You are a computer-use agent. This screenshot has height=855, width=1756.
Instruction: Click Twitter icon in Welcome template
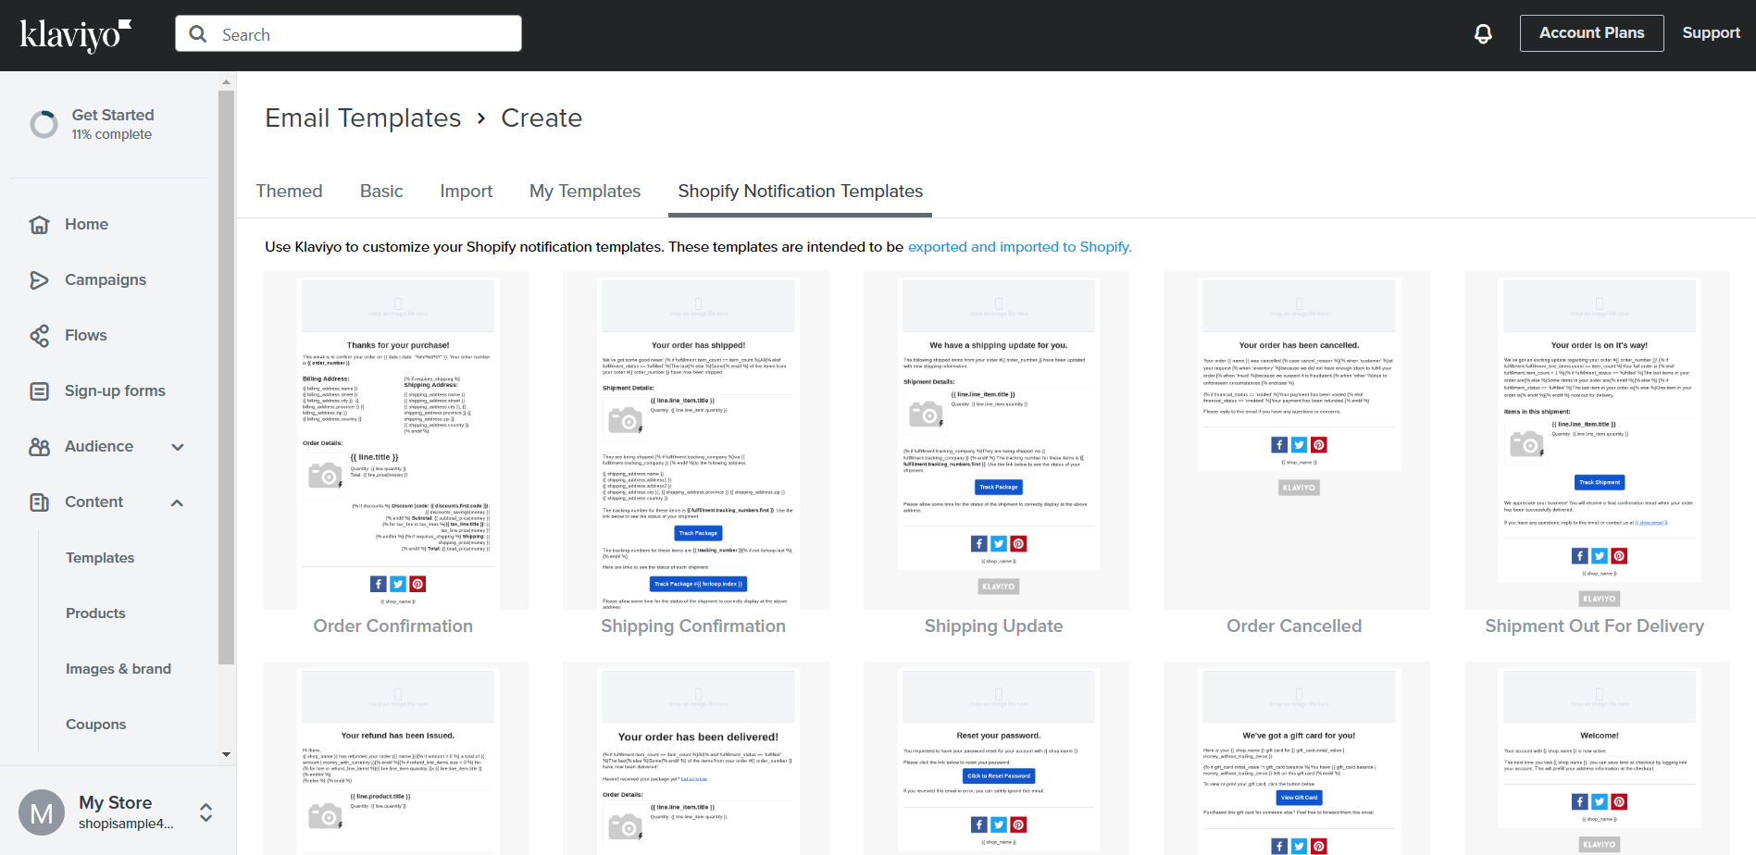coord(1600,802)
